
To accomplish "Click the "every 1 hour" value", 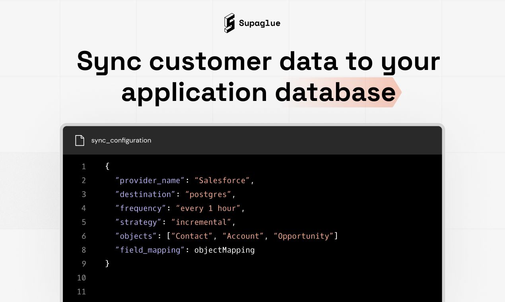I will [x=208, y=208].
